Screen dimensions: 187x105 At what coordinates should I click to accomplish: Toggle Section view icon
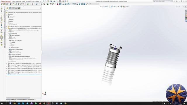[x=107, y=6]
